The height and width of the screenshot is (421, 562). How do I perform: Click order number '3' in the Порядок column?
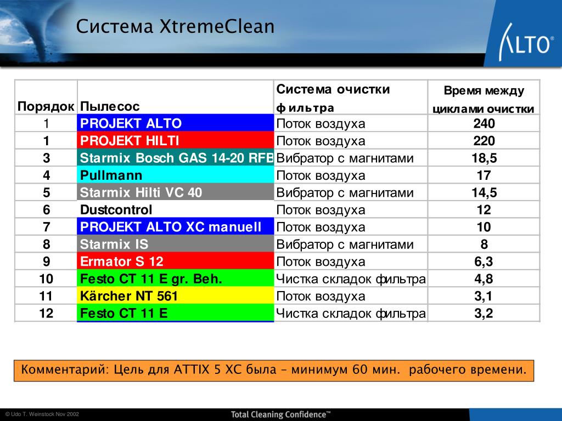(x=46, y=158)
